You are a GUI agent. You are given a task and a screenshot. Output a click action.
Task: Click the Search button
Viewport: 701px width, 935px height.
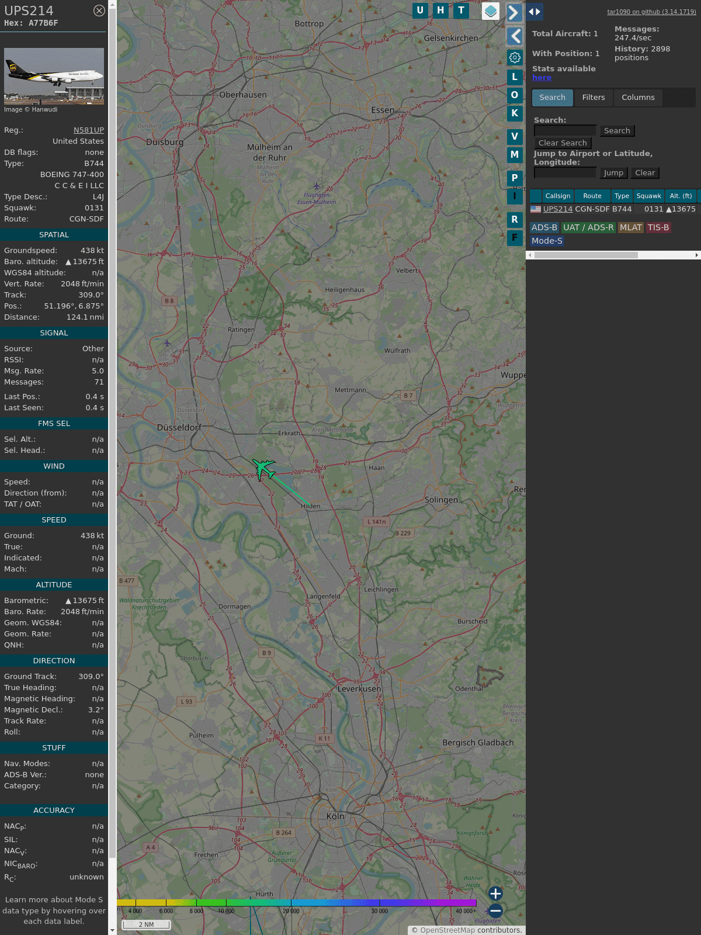pos(617,131)
